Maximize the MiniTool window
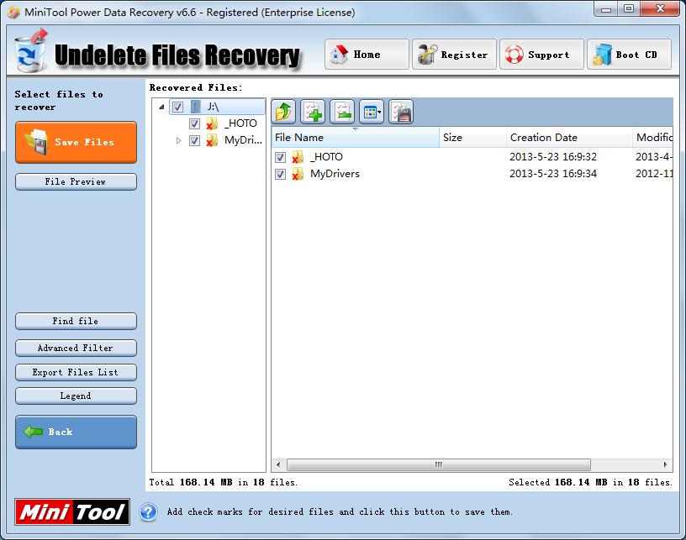 point(629,9)
